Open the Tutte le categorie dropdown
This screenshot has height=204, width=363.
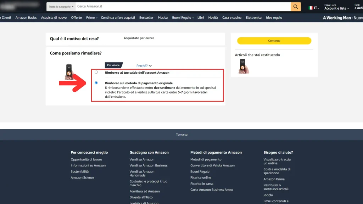(61, 7)
